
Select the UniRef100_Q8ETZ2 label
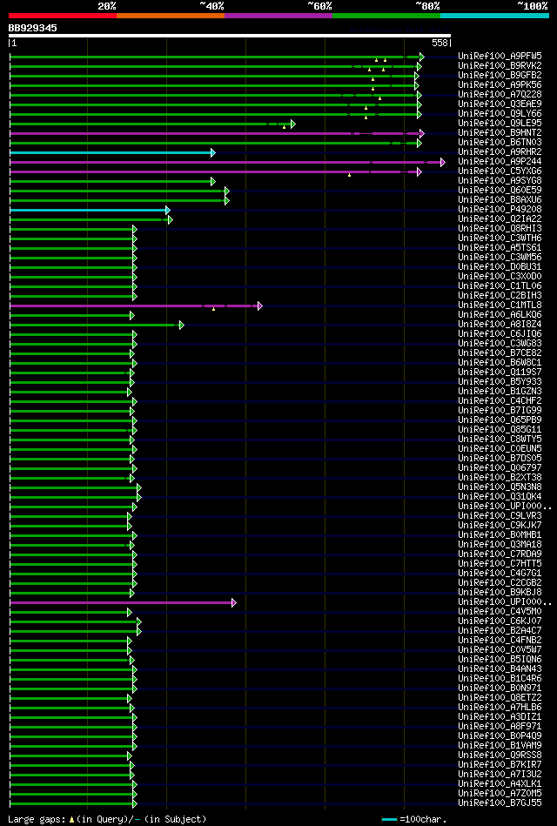500,697
